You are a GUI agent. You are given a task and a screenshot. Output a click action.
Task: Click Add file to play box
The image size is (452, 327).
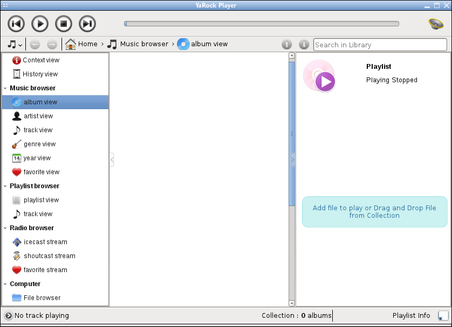(374, 212)
